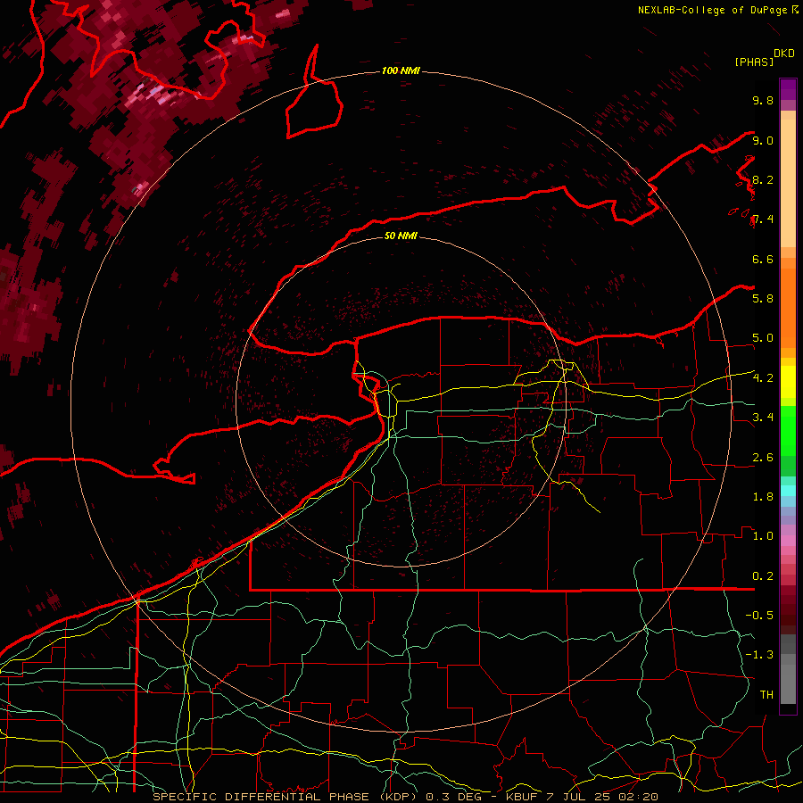This screenshot has height=803, width=803.
Task: Click the 50 NMI range ring label
Action: tap(401, 236)
